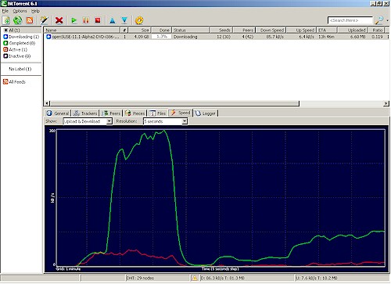Switch to the Logger tab
This screenshot has height=284, width=391.
tap(206, 113)
